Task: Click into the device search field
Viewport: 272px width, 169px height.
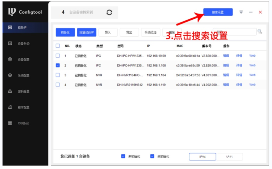Action: point(235,32)
